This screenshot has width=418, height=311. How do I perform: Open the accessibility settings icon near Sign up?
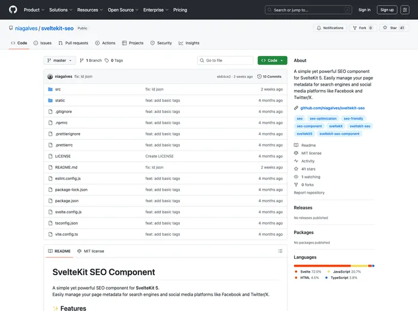coord(405,10)
